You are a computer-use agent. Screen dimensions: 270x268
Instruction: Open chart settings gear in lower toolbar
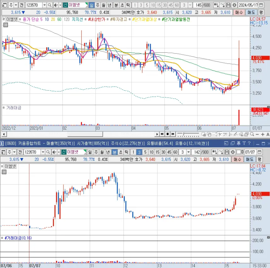pos(233,152)
